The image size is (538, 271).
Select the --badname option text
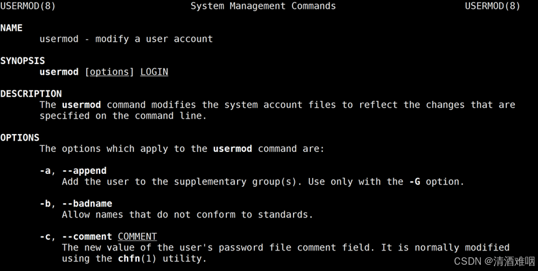[87, 204]
